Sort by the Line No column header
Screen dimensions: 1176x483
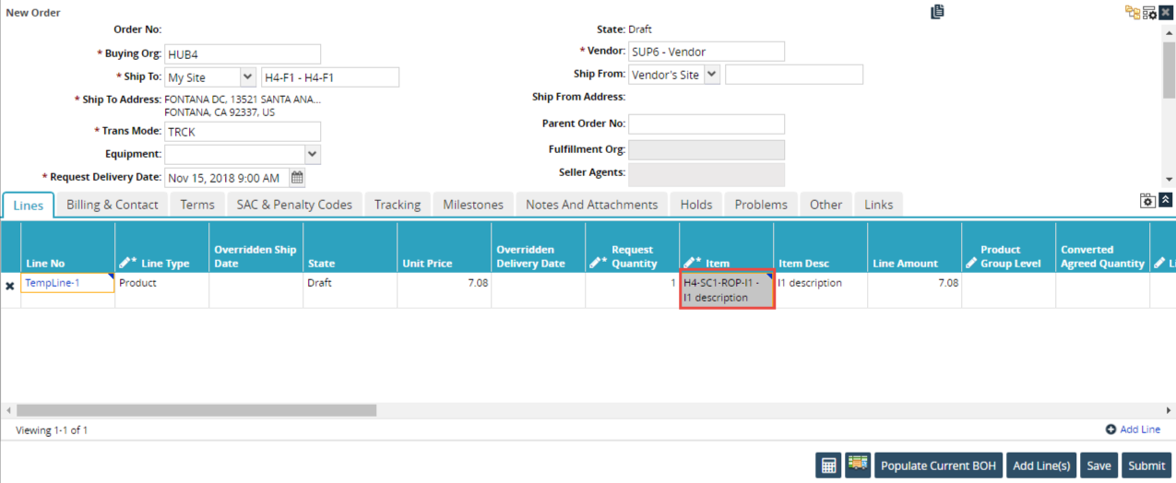[68, 247]
